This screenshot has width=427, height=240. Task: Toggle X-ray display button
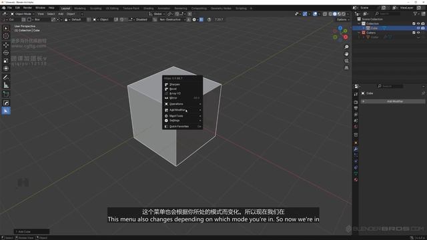coord(325,14)
